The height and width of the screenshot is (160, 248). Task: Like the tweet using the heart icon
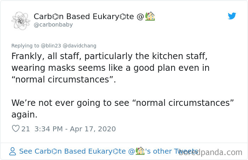coord(16,128)
